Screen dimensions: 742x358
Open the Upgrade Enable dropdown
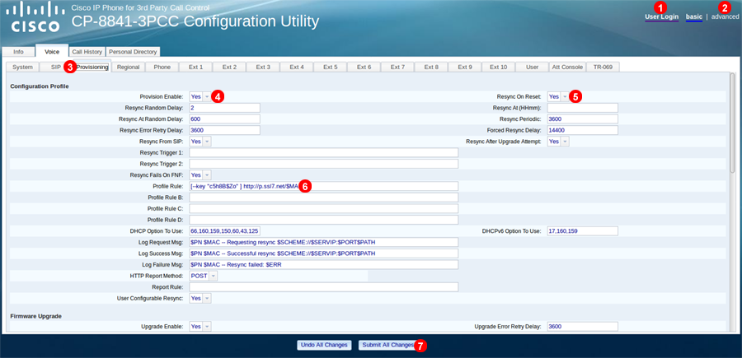[200, 327]
